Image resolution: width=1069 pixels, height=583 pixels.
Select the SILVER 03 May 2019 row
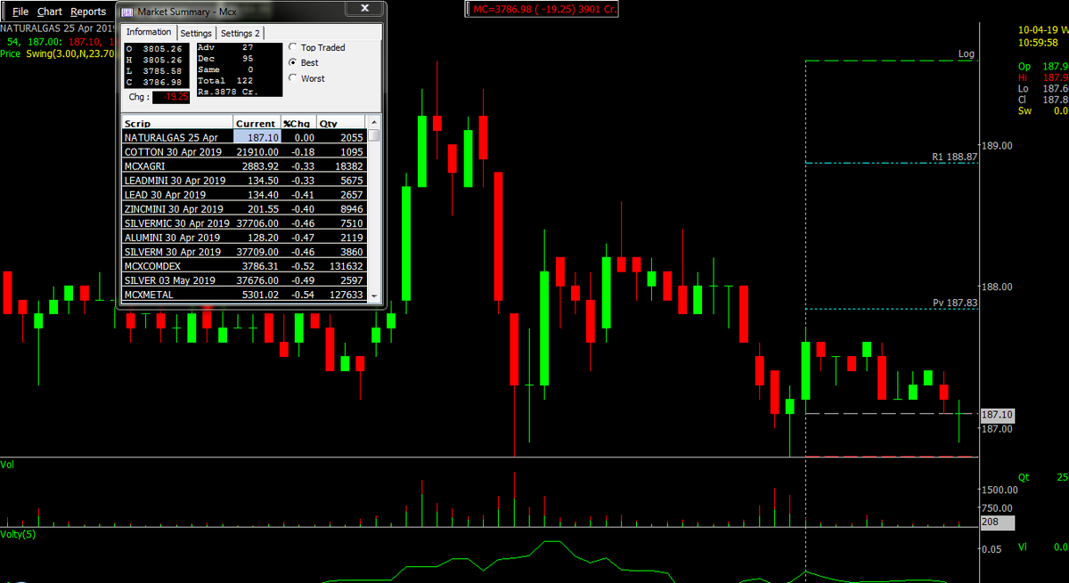tap(244, 280)
